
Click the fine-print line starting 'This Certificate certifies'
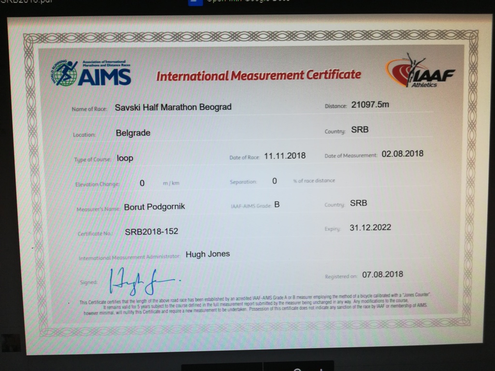point(255,299)
